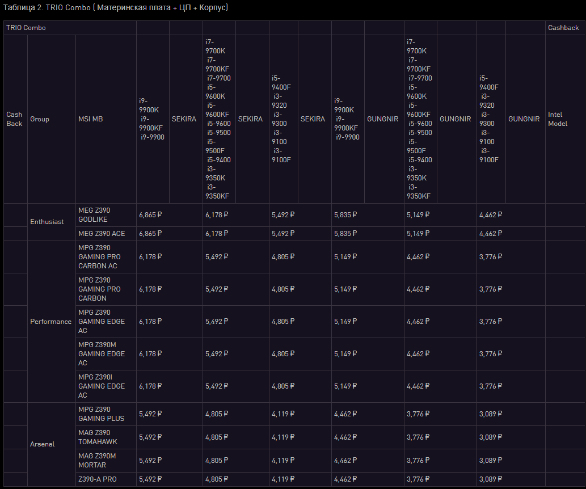Click the 'MEG Z390 ACE' motherboard cell
Image resolution: width=586 pixels, height=489 pixels.
pyautogui.click(x=102, y=233)
